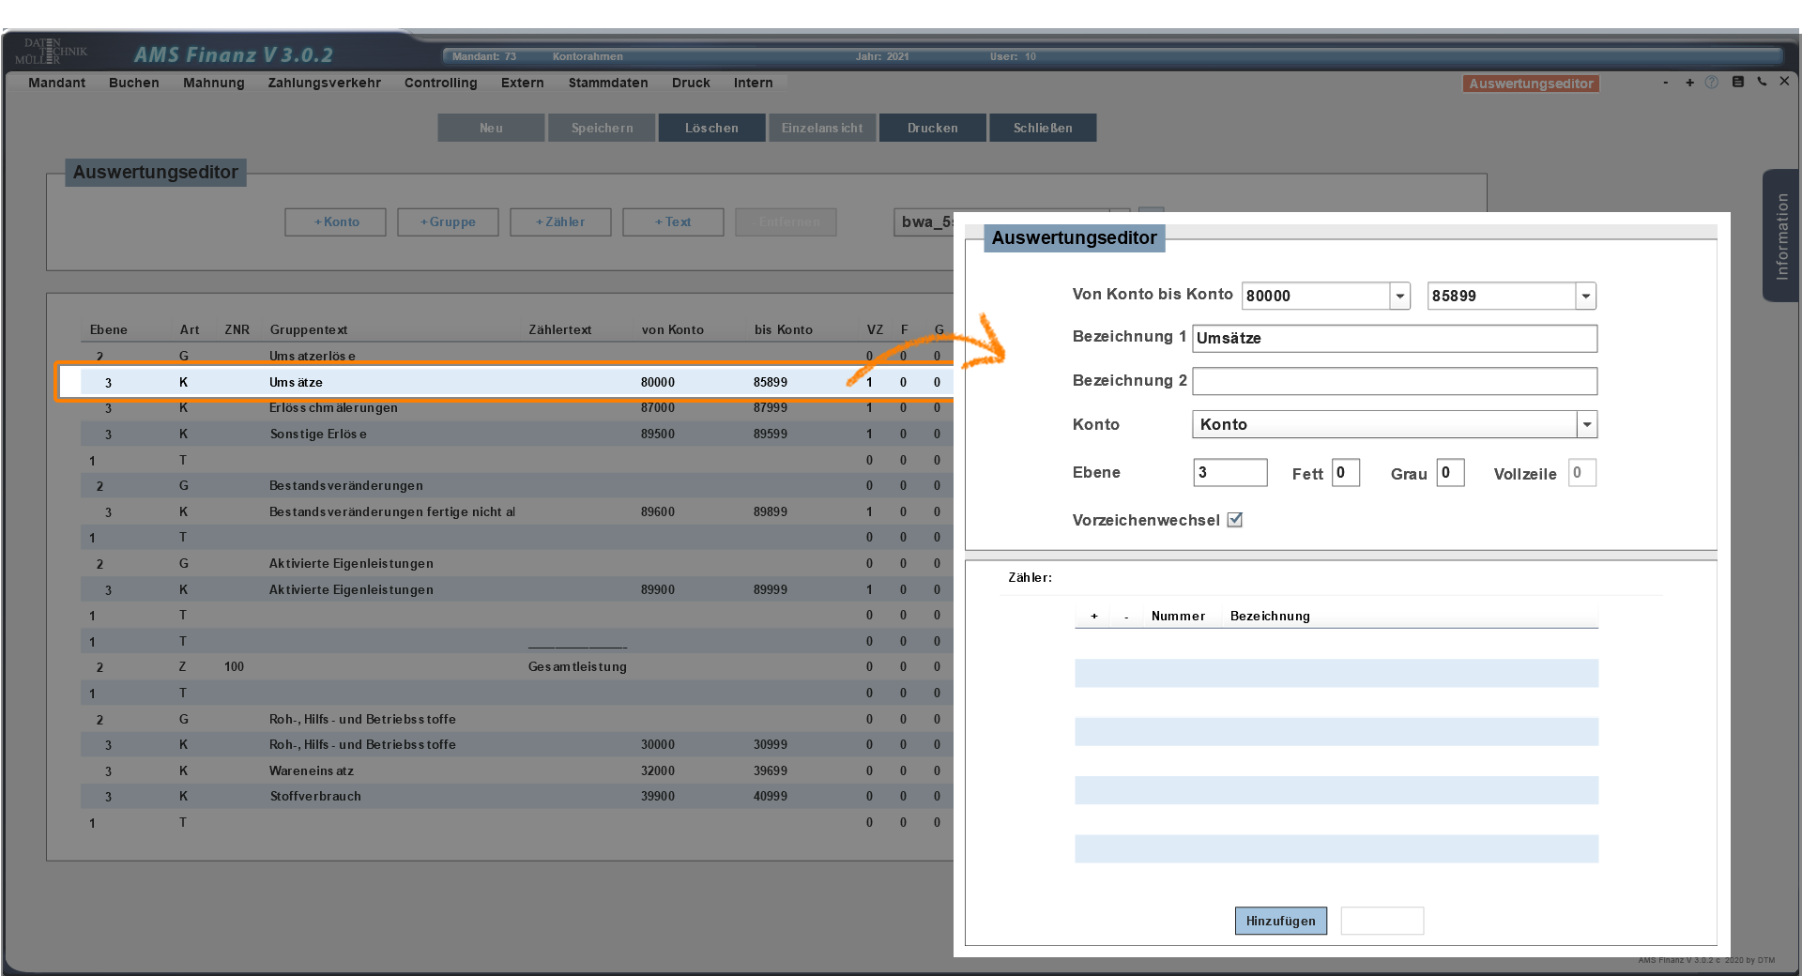
Task: Click the plus icon in title bar
Action: click(x=1689, y=83)
